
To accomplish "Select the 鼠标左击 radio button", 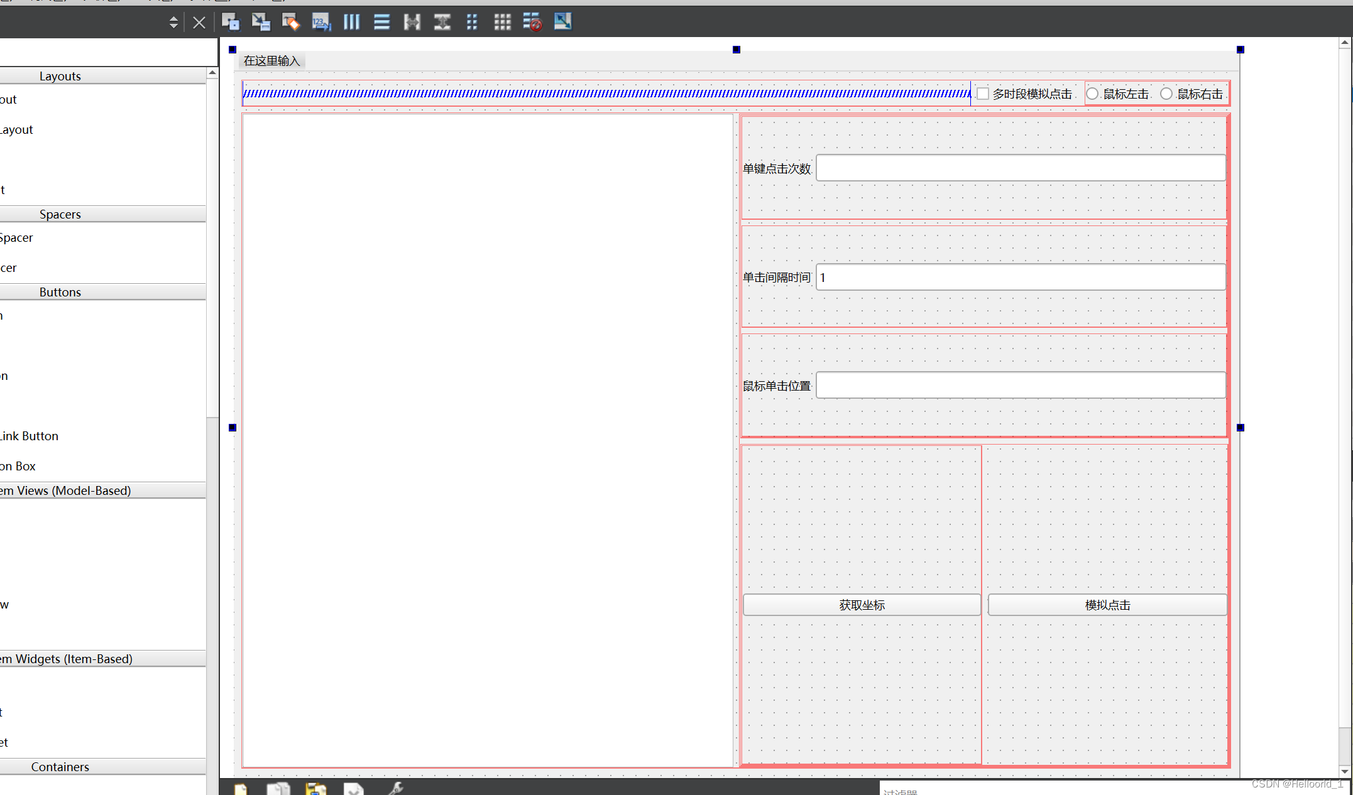I will (1093, 94).
